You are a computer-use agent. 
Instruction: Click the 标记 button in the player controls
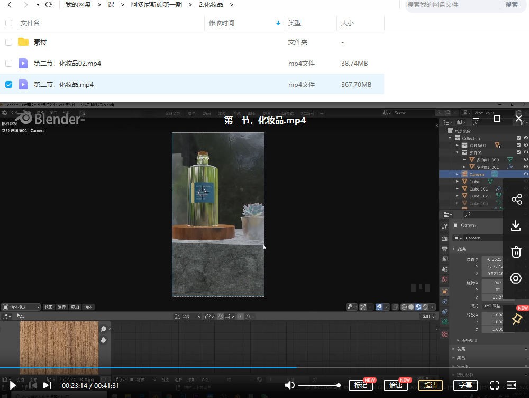[361, 385]
